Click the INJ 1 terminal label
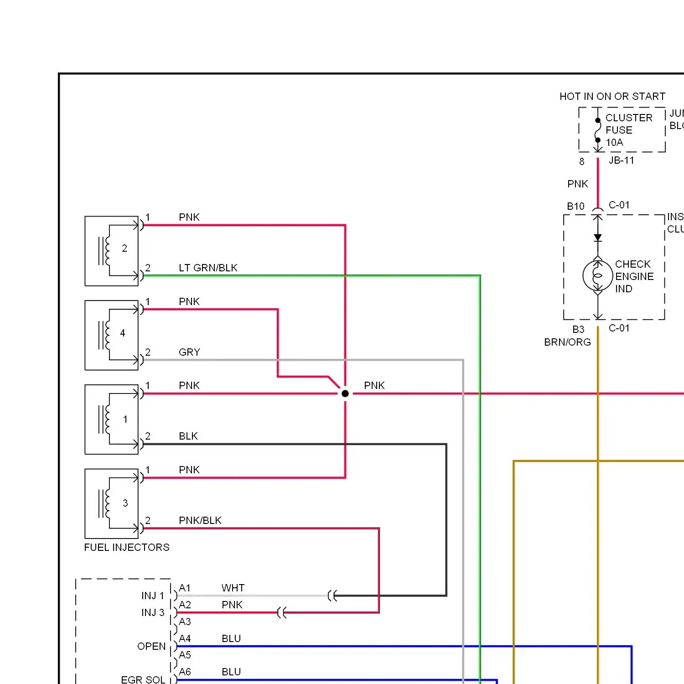This screenshot has height=684, width=684. click(x=153, y=596)
